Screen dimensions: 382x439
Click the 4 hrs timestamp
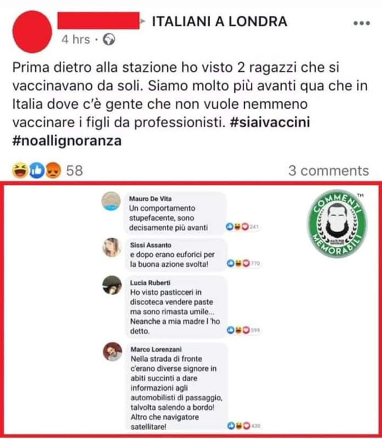[x=76, y=40]
